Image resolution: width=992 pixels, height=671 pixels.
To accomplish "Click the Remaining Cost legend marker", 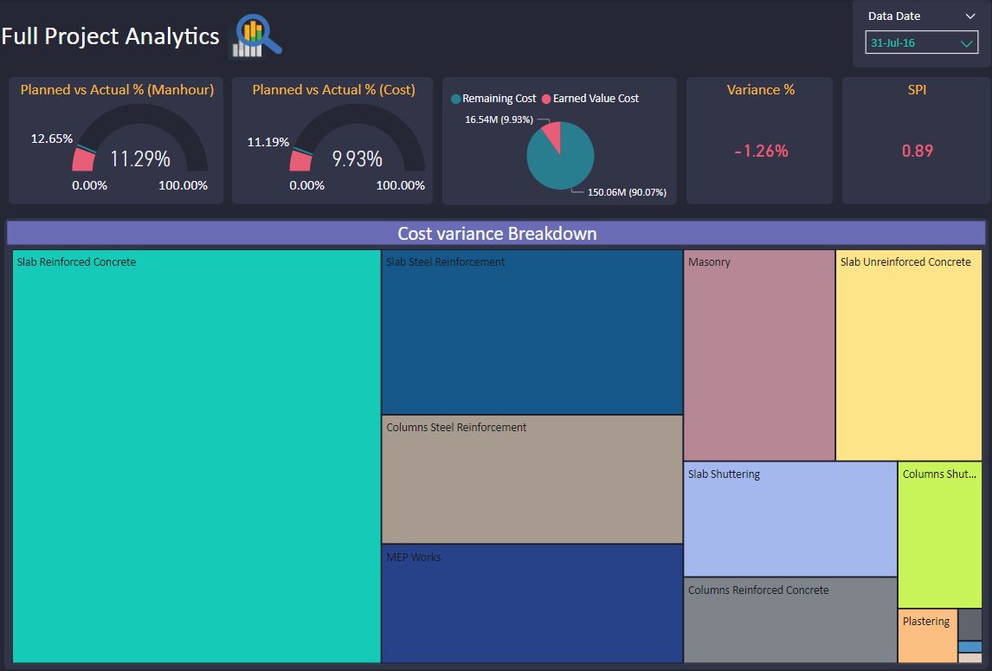I will click(x=456, y=99).
